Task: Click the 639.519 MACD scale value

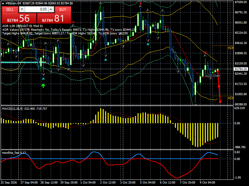Action: tap(240, 108)
